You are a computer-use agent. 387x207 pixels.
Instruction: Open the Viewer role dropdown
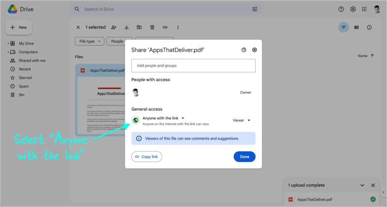click(x=241, y=120)
